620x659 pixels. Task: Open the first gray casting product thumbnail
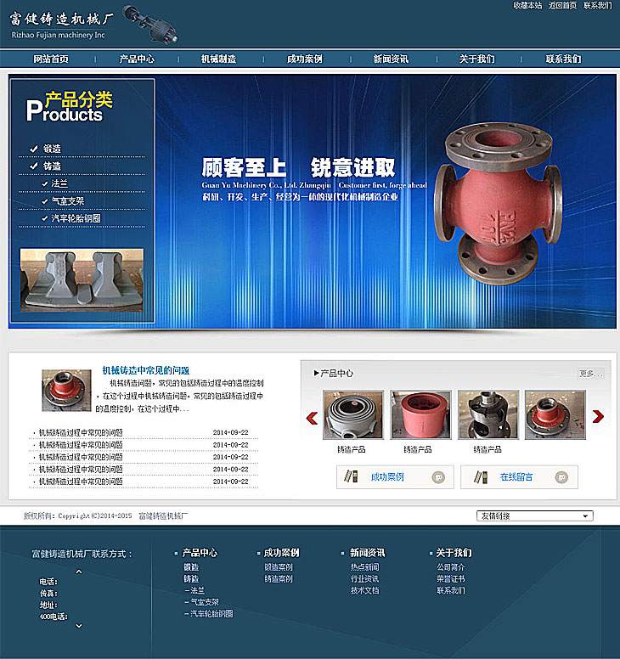[352, 414]
